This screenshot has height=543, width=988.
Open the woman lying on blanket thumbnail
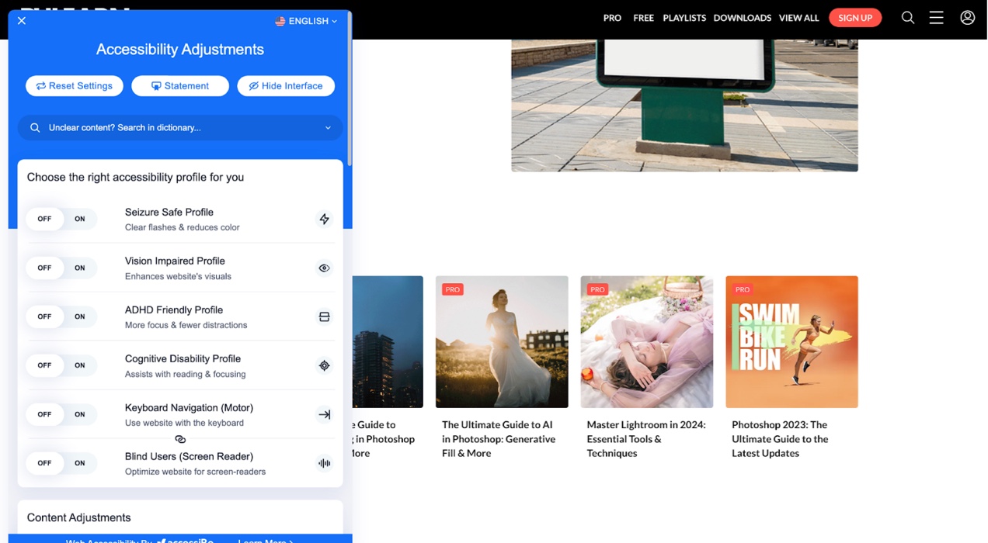coord(647,342)
